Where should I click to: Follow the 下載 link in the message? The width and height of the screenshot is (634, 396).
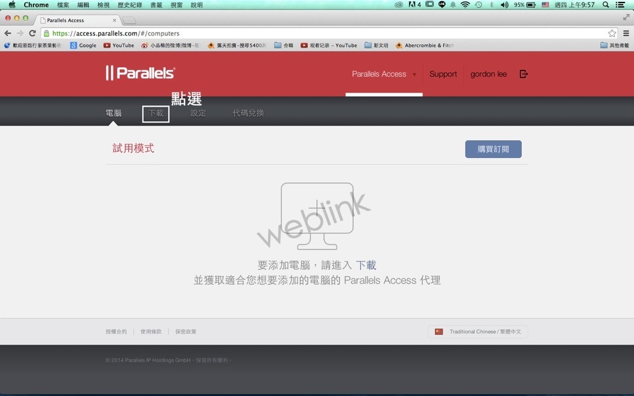pyautogui.click(x=366, y=265)
